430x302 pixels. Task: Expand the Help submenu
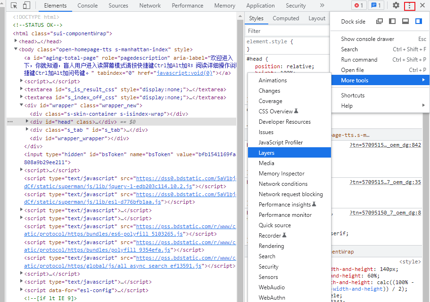coord(380,106)
